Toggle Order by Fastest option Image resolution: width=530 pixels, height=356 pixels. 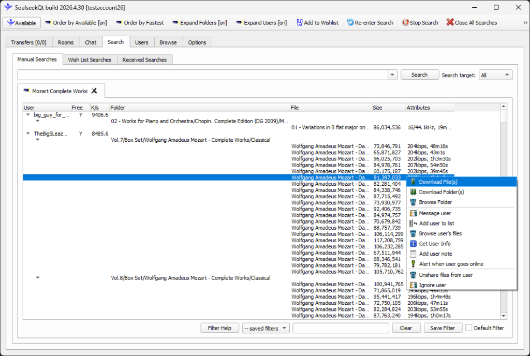140,23
